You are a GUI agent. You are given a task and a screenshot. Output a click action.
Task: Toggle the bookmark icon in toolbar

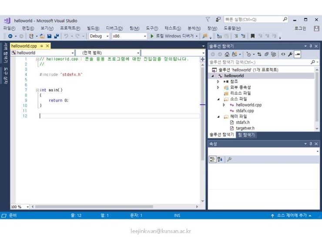[x=252, y=36]
